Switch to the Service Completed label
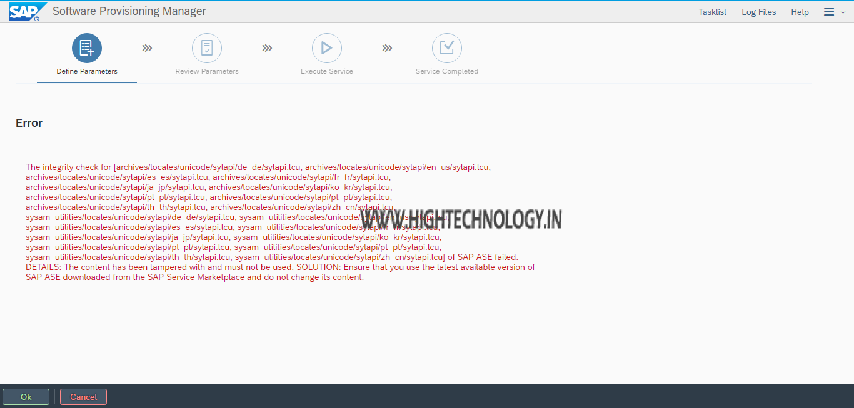 point(447,71)
